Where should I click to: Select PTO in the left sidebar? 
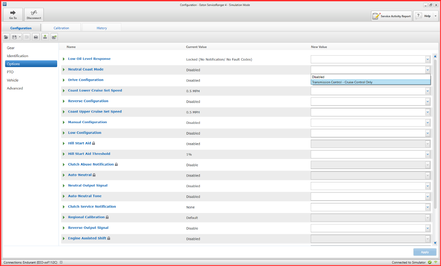[10, 72]
